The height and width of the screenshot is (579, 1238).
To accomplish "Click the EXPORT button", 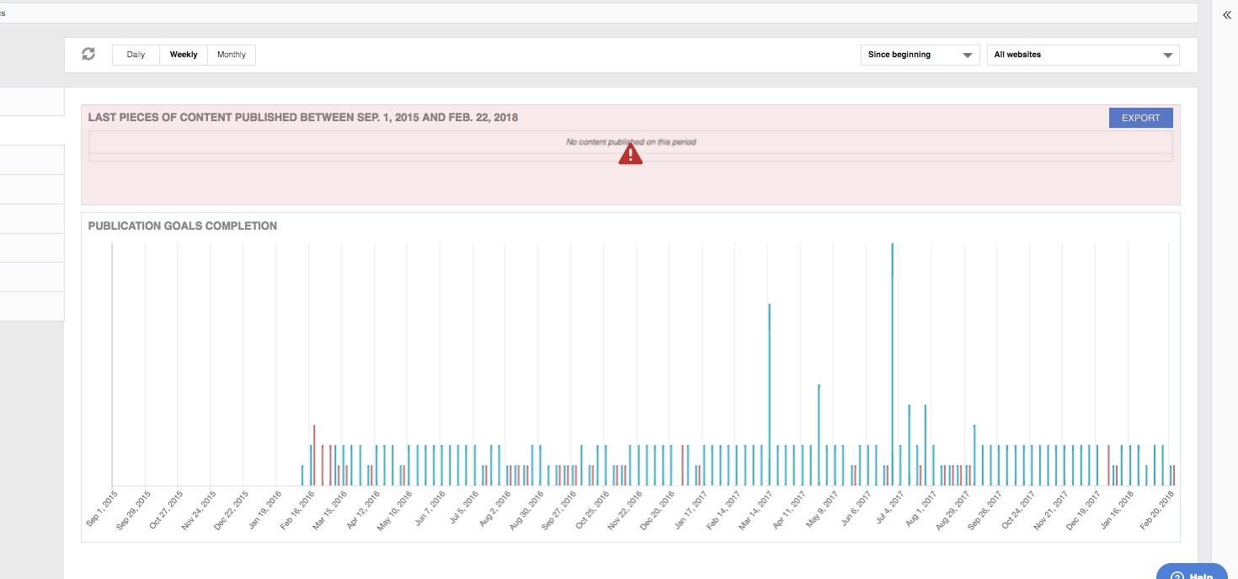I will tap(1141, 118).
